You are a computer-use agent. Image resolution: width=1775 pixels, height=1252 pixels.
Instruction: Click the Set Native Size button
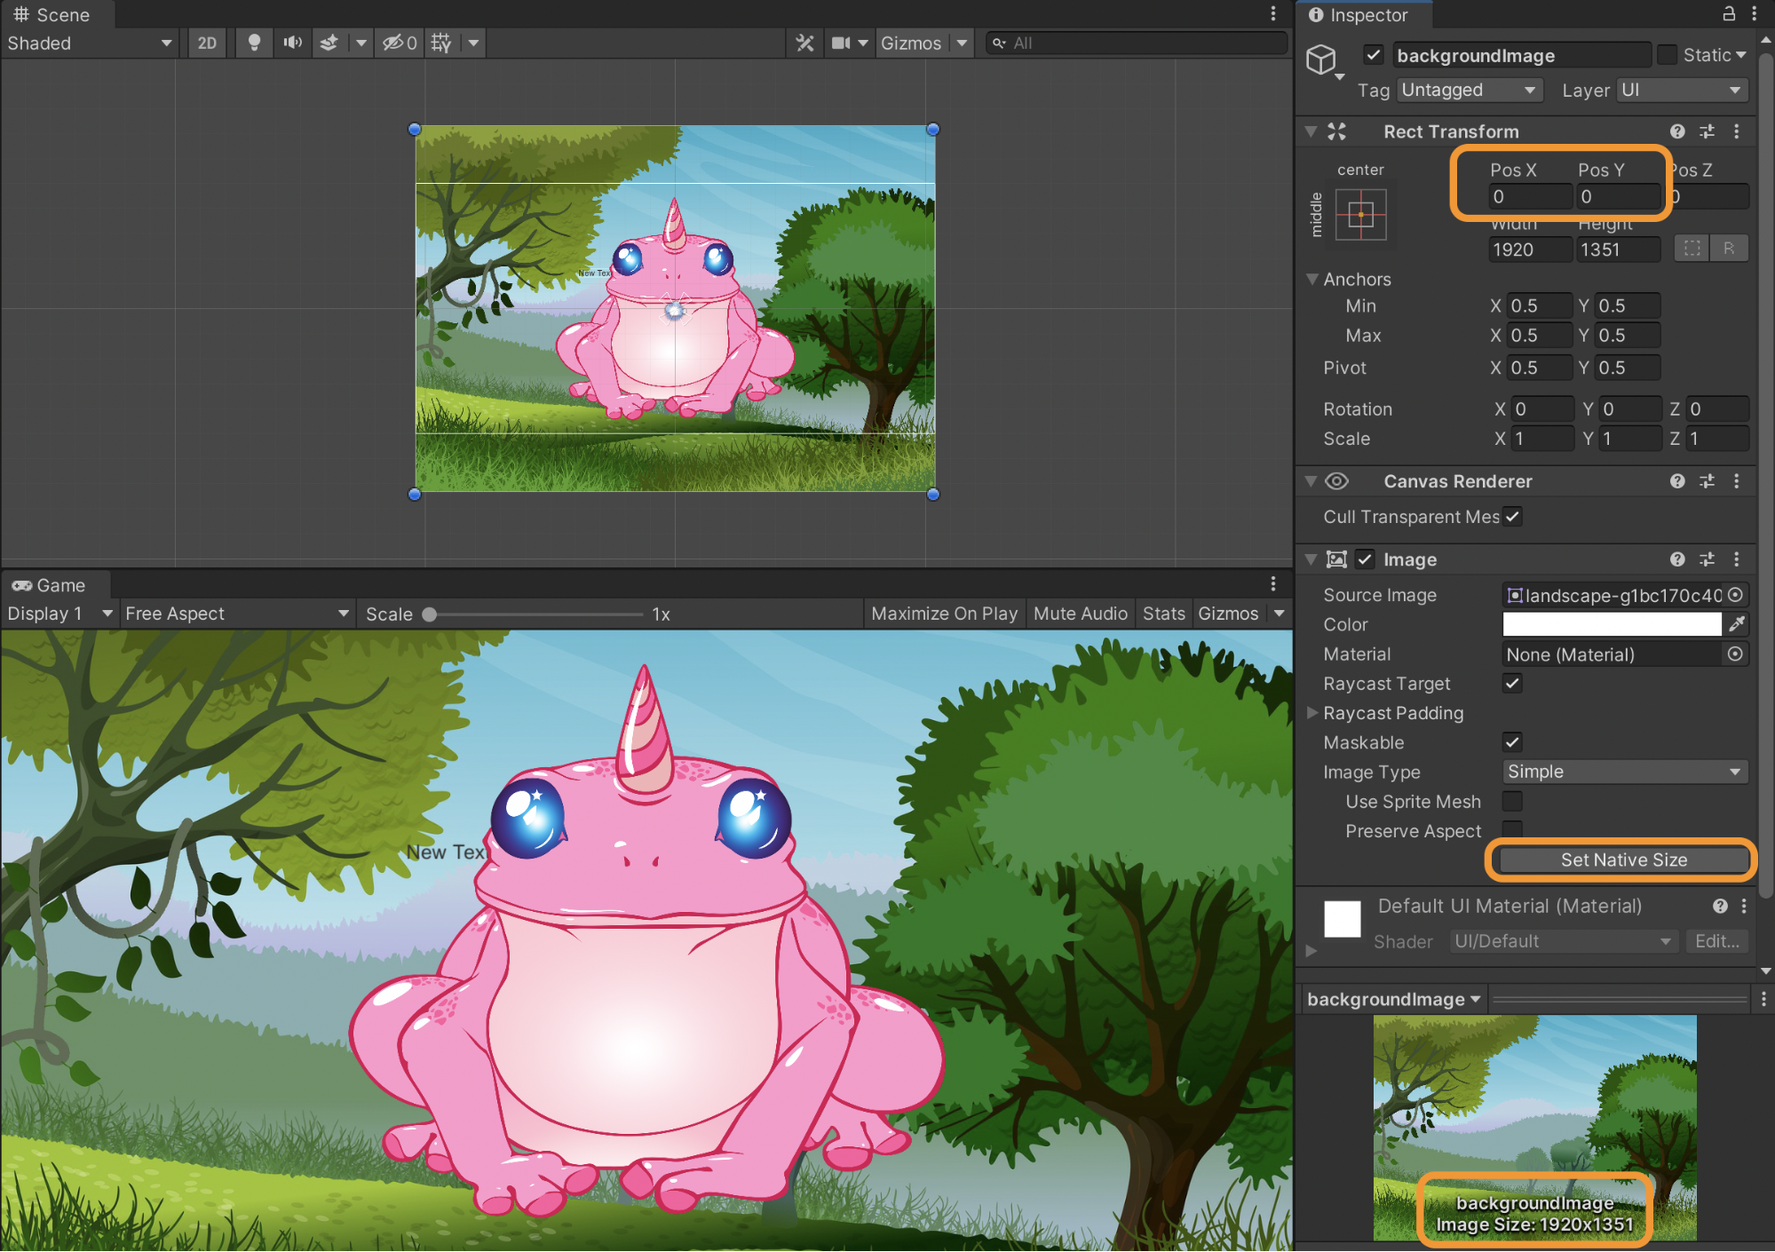coord(1622,860)
